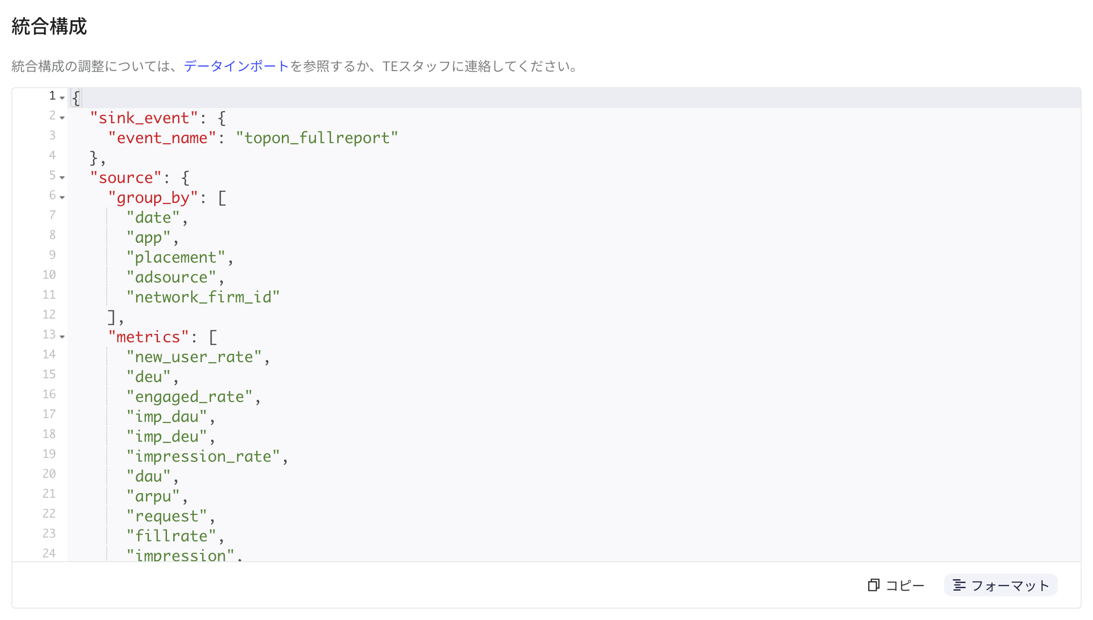Click the "impression_rate" metric
The width and height of the screenshot is (1093, 620).
point(203,456)
